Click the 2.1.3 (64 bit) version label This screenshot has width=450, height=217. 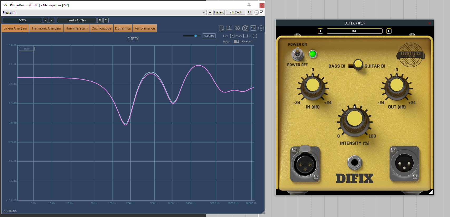10,211
